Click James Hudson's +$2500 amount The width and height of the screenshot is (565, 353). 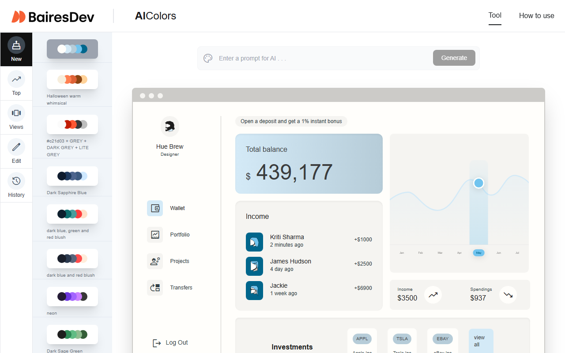tap(363, 264)
